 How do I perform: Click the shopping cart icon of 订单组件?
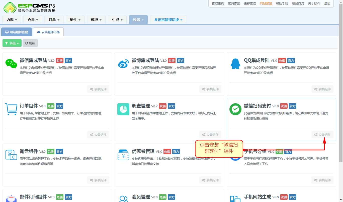coord(11,109)
